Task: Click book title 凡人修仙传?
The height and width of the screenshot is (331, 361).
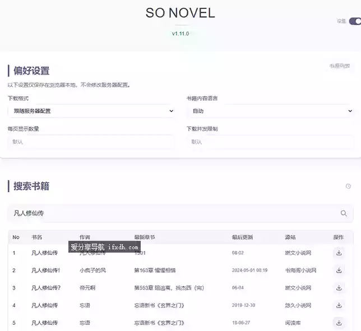Action: 46,288
